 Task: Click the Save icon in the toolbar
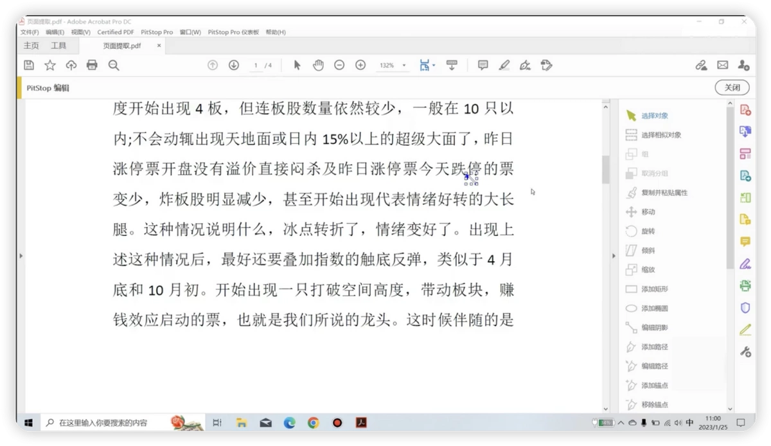pyautogui.click(x=29, y=65)
